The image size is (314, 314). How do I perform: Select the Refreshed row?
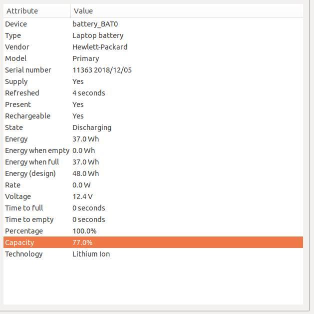click(153, 93)
